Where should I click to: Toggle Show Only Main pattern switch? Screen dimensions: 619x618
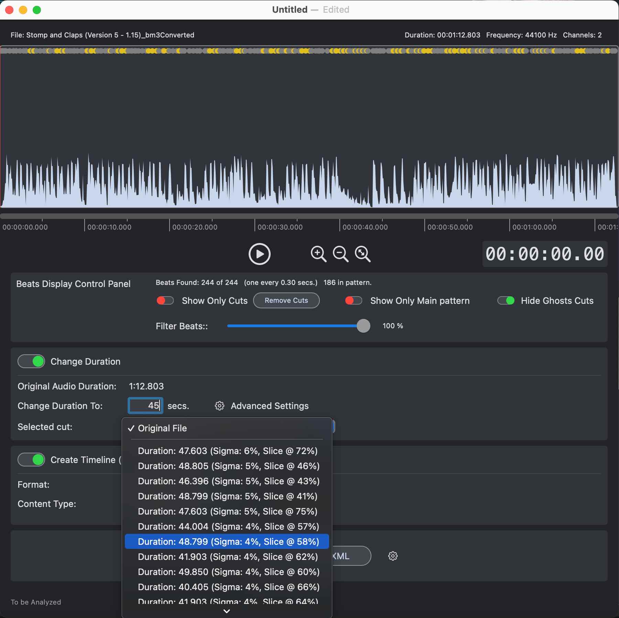354,301
